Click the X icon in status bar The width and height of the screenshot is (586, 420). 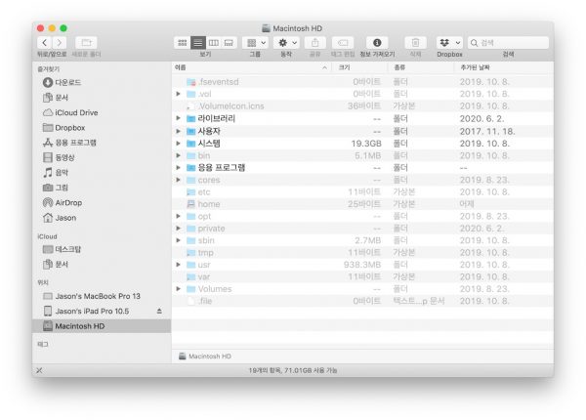point(39,370)
